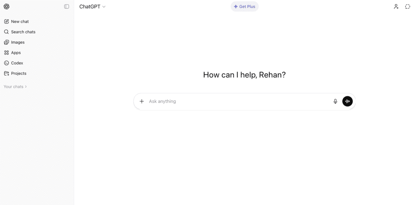Click the chevron next to Your chats

click(x=26, y=86)
